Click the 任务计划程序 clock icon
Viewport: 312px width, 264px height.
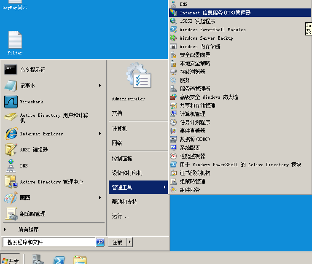[x=173, y=122]
